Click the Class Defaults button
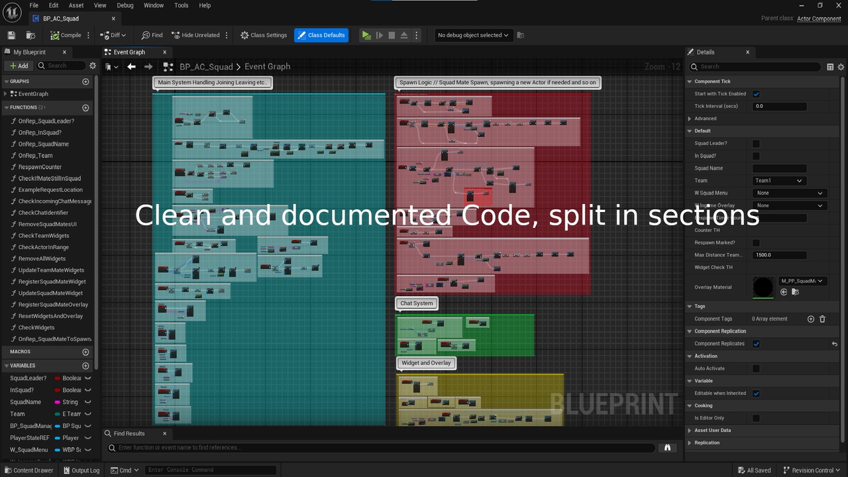Image resolution: width=848 pixels, height=477 pixels. point(321,35)
